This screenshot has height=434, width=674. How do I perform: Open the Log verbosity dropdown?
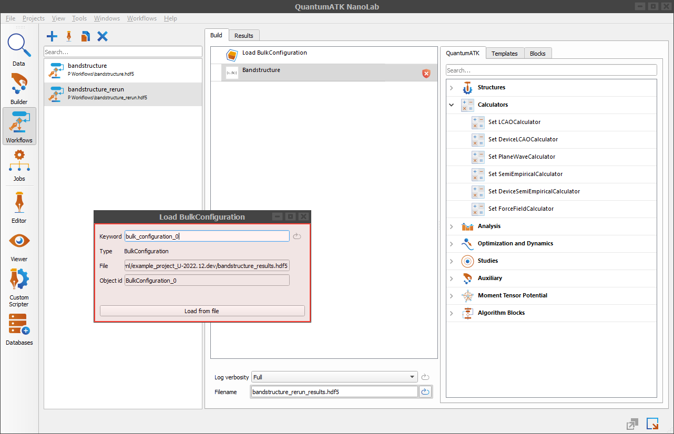tap(334, 377)
